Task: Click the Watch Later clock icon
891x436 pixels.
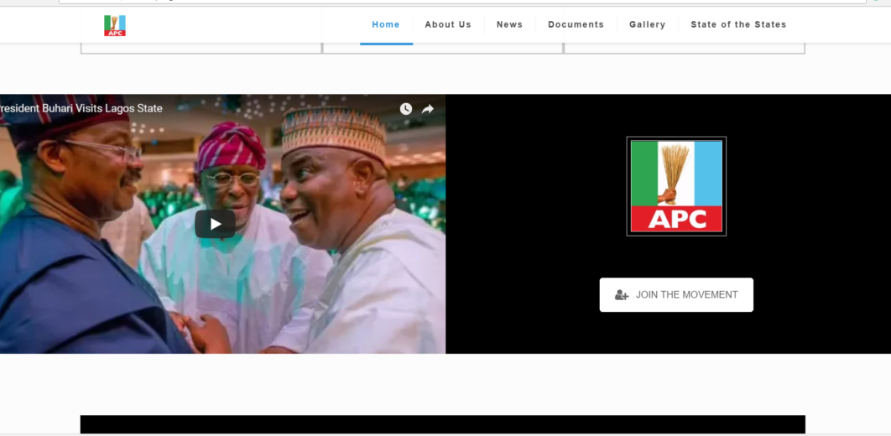Action: (406, 109)
